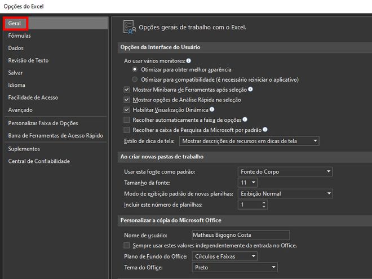Screen dimensions: 372x279
Task: Select the Geral category
Action: [x=56, y=23]
